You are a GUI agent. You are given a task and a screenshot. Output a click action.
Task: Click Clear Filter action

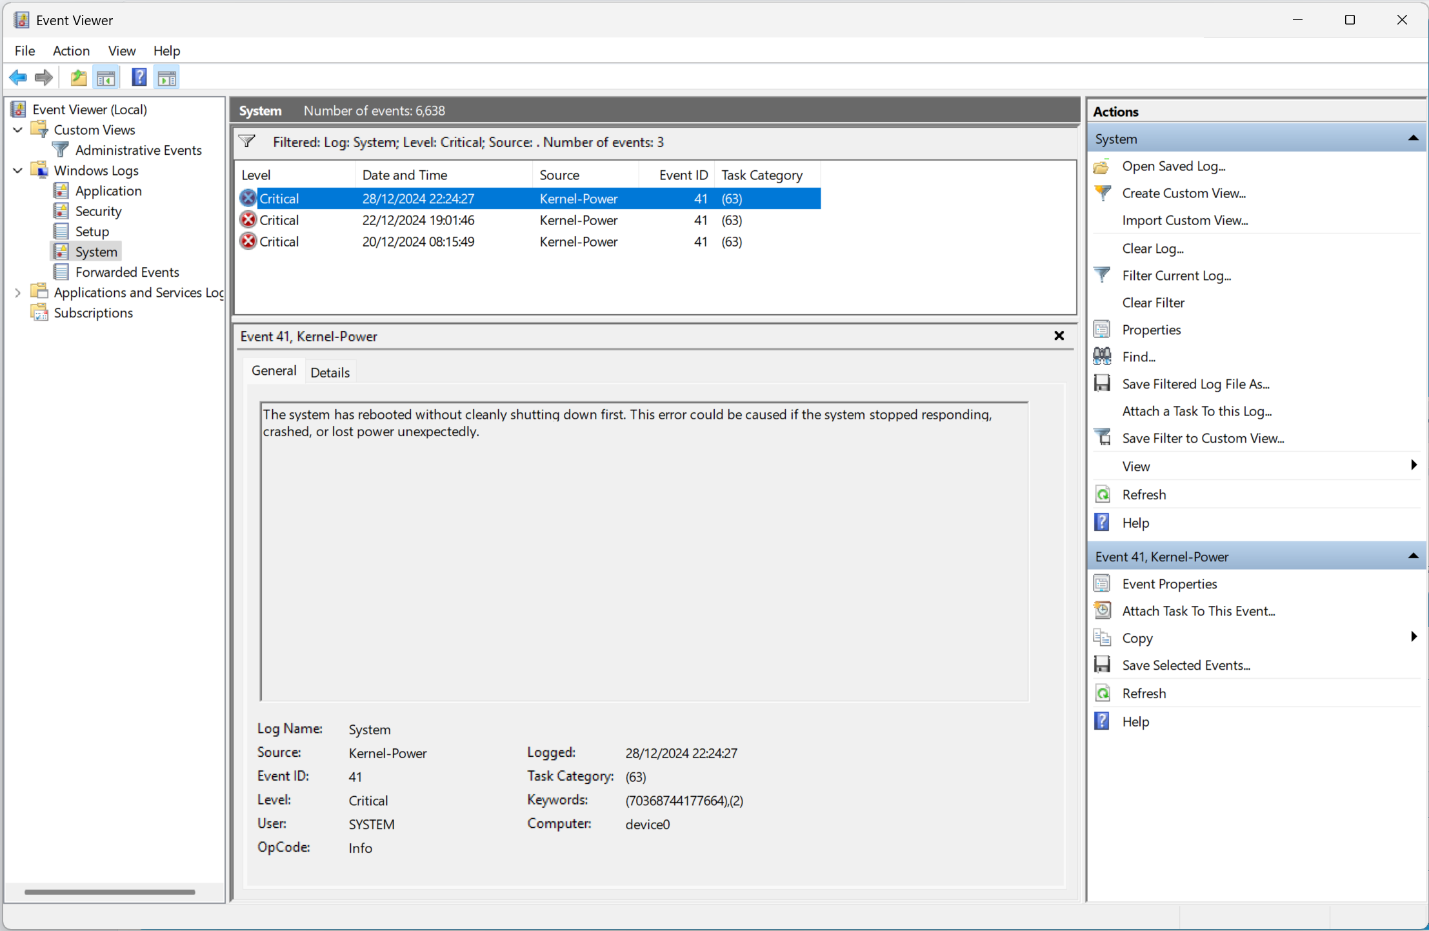tap(1153, 303)
